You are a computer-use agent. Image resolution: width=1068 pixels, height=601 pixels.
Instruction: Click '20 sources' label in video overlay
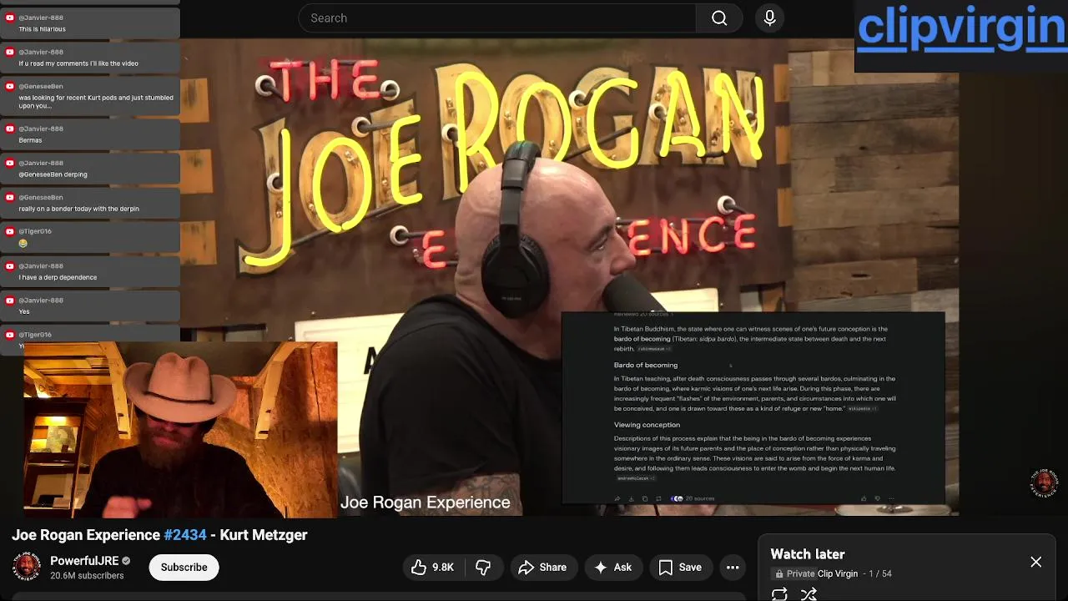click(x=699, y=499)
